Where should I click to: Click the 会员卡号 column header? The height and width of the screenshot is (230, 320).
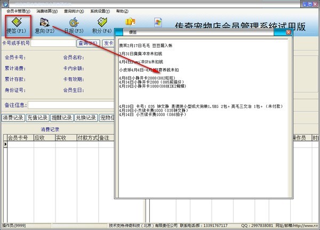tap(20, 138)
